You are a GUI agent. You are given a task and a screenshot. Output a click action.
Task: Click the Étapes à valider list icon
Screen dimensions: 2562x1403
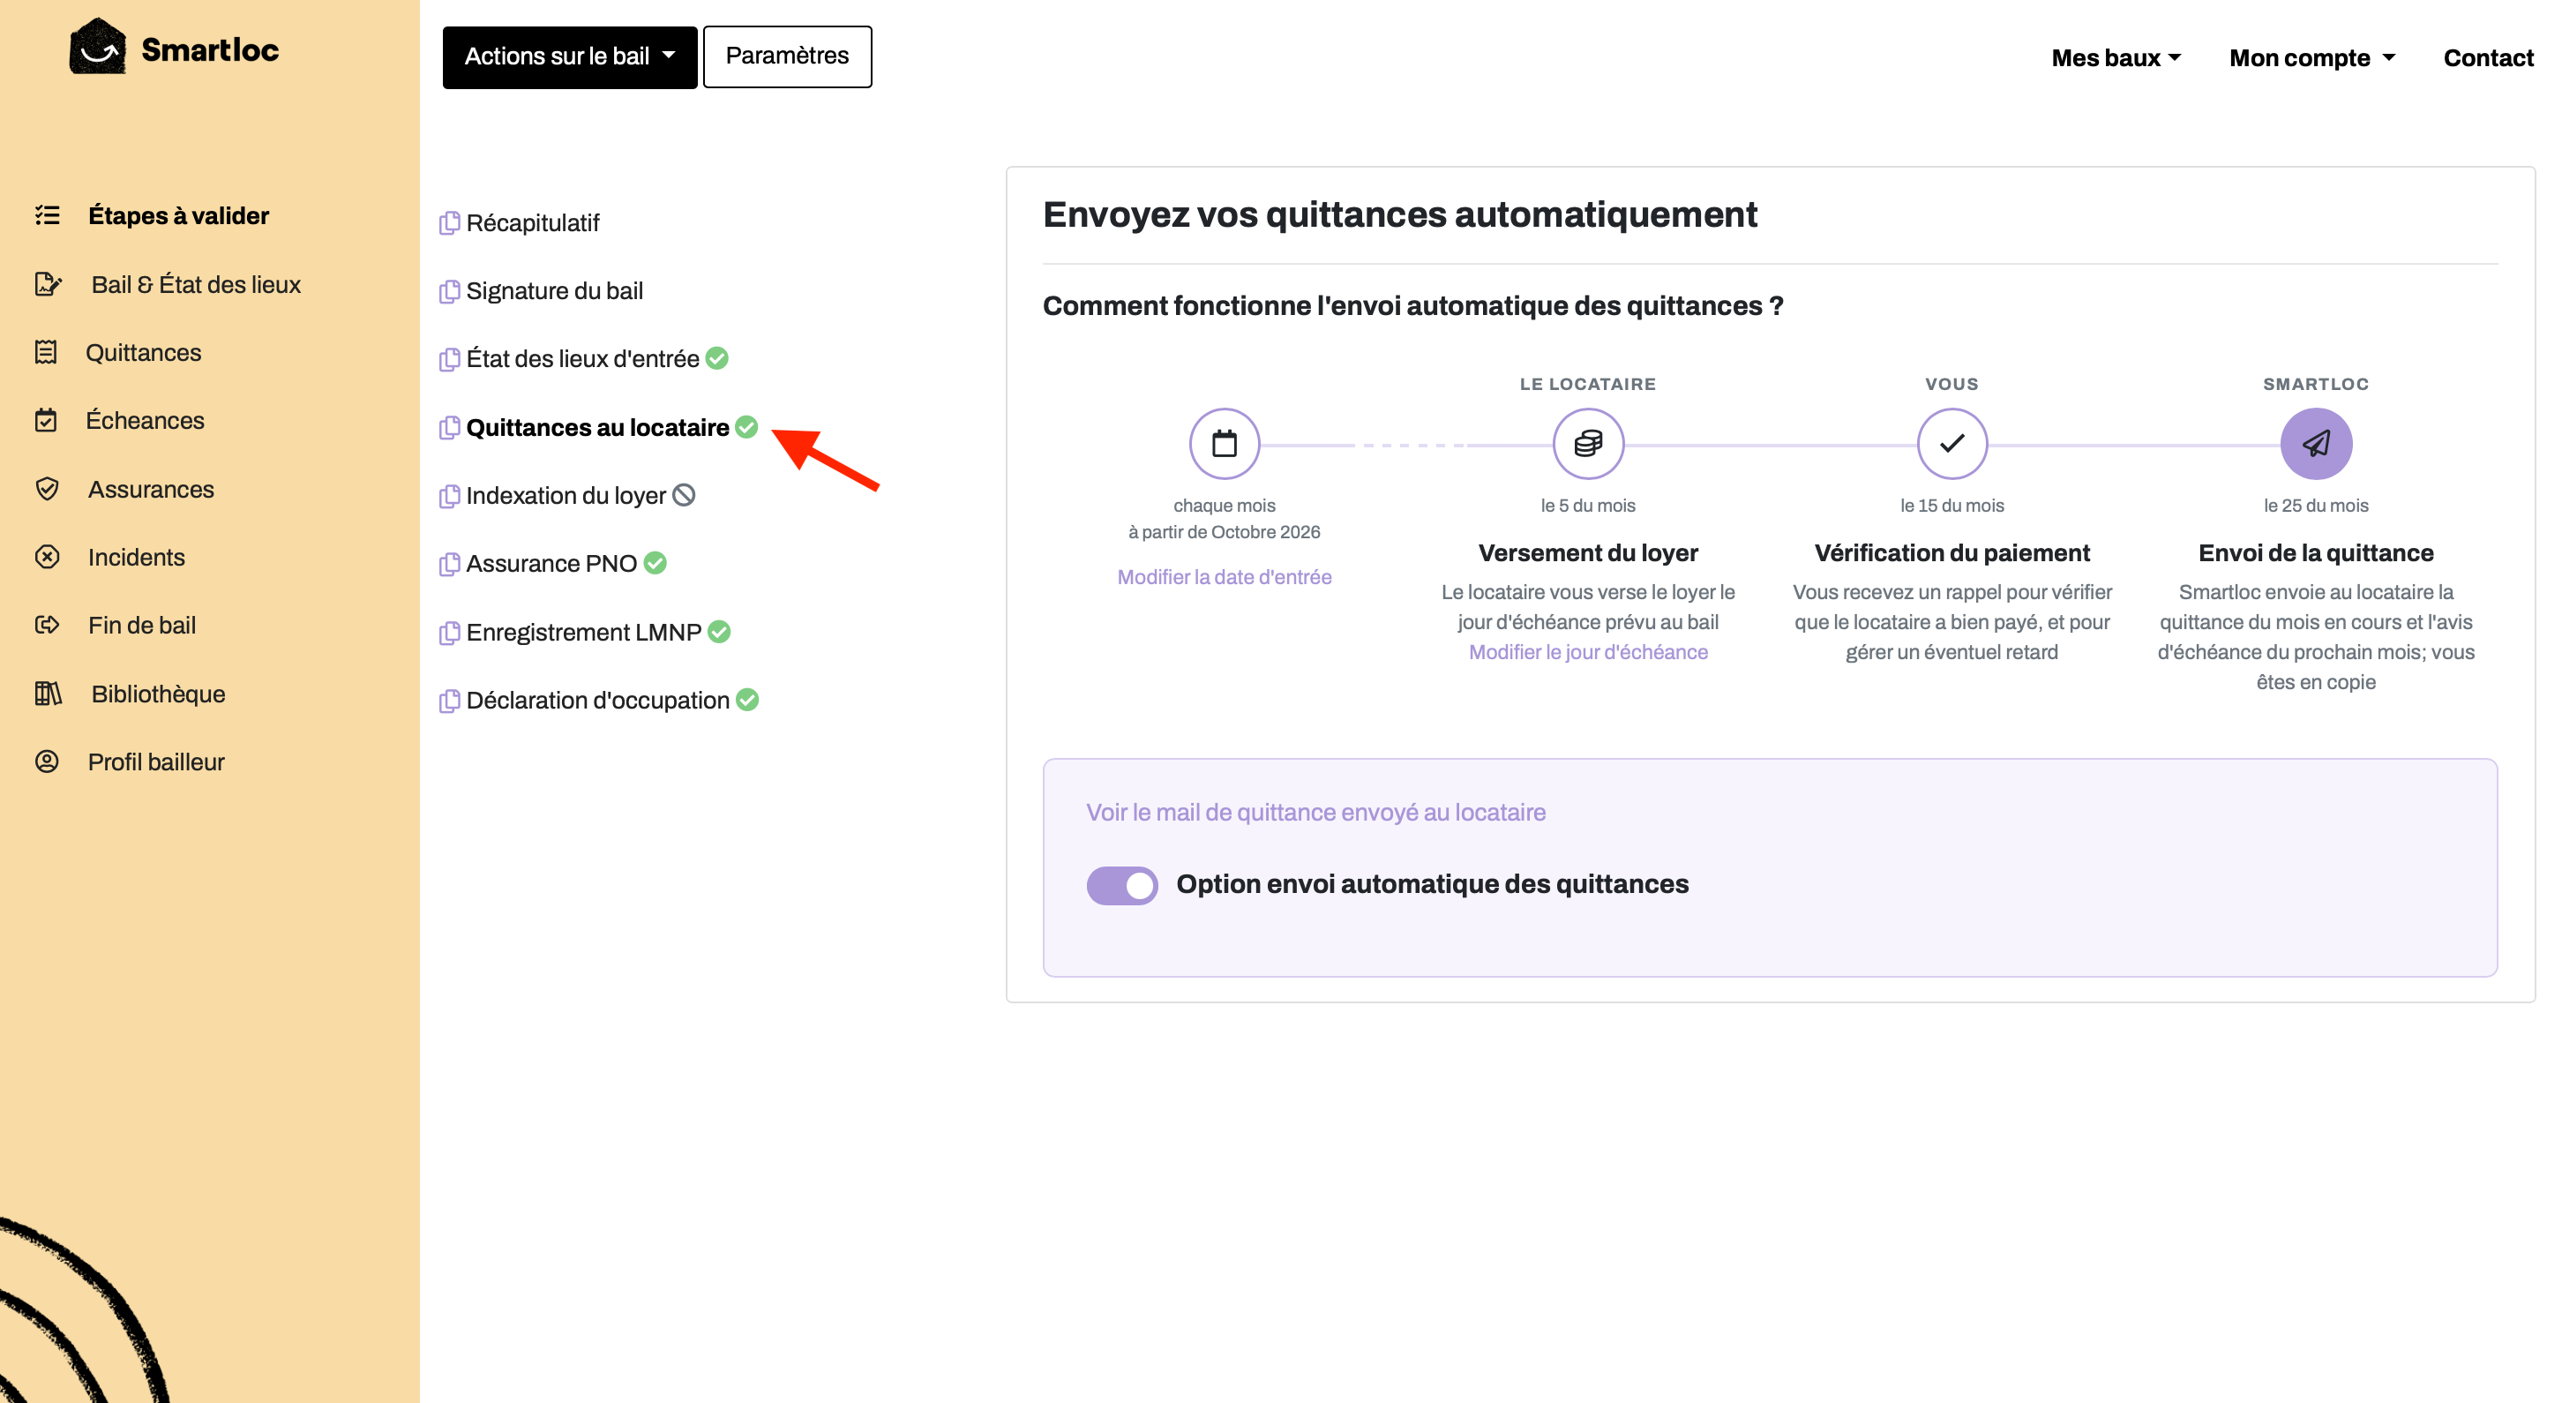[x=47, y=215]
